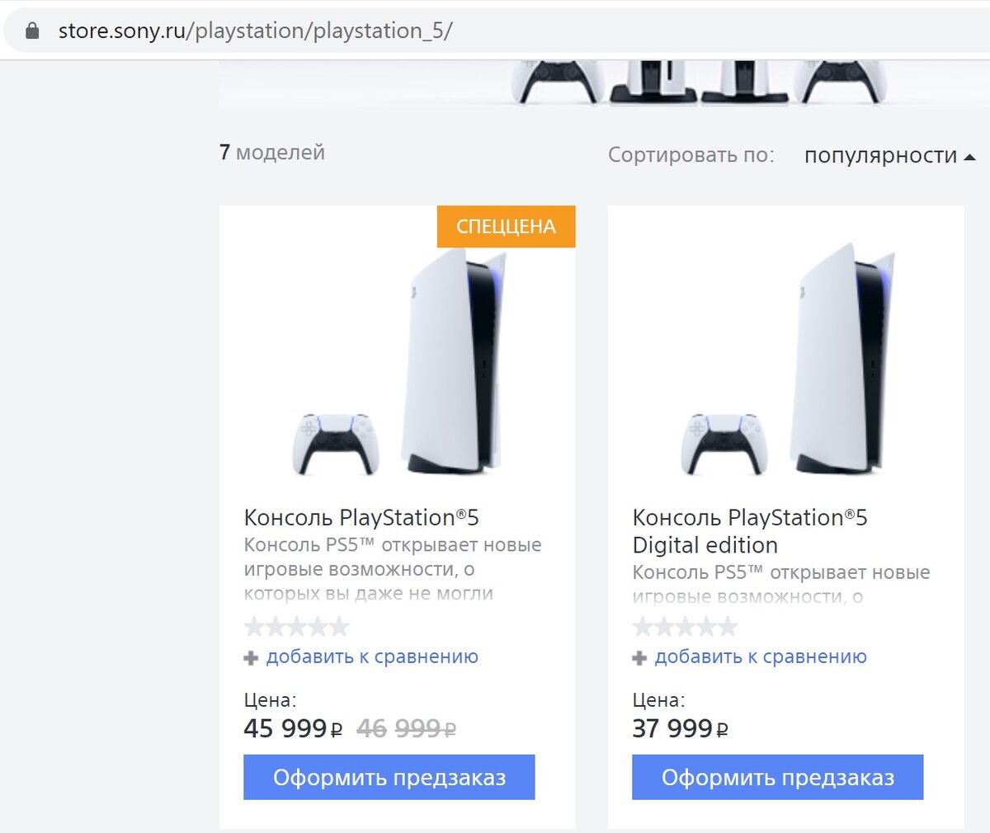Add the Digital edition console to comparison
This screenshot has height=833, width=990.
tap(760, 657)
